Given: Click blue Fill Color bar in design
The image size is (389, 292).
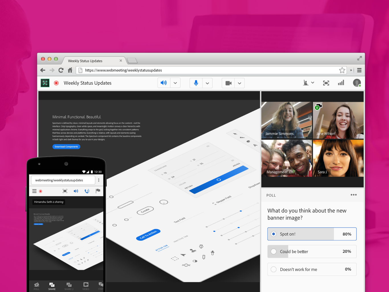Looking at the screenshot, I should coord(219,180).
